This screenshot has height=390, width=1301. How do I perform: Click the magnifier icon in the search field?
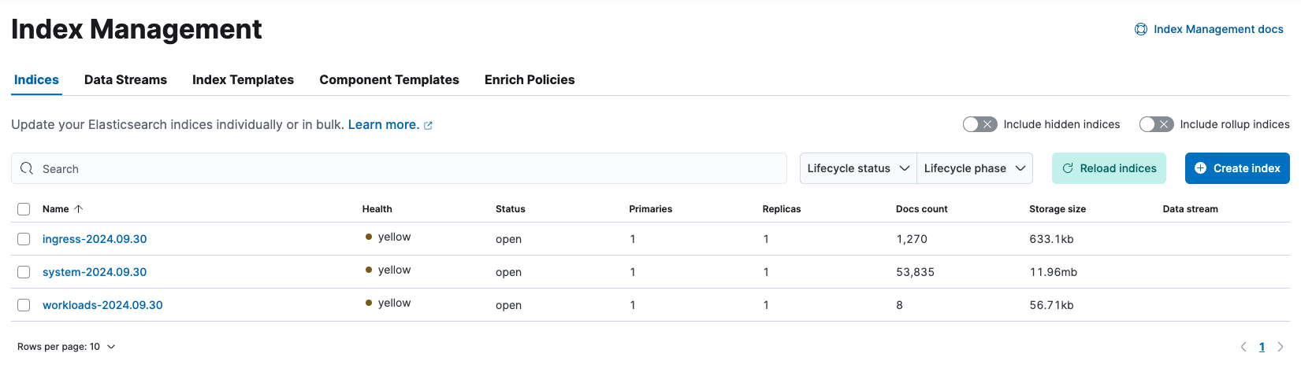[27, 168]
